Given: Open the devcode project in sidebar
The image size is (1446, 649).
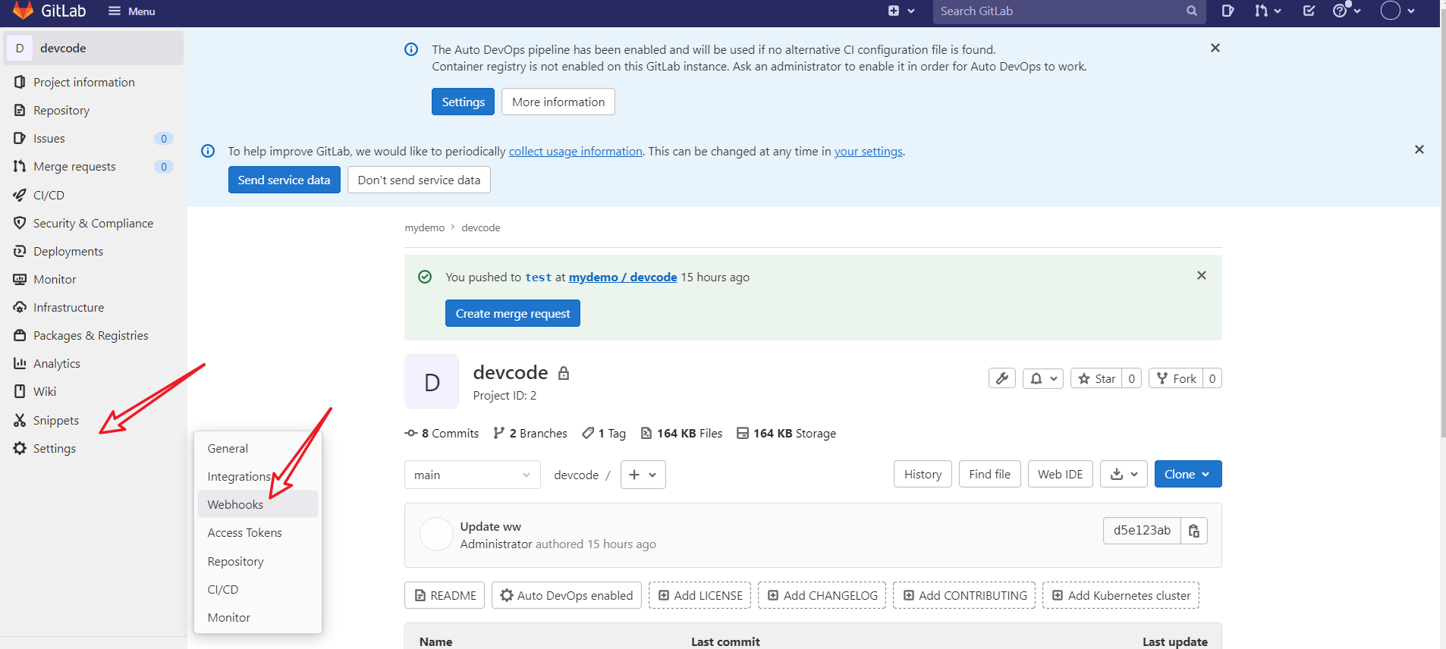Looking at the screenshot, I should coord(93,48).
